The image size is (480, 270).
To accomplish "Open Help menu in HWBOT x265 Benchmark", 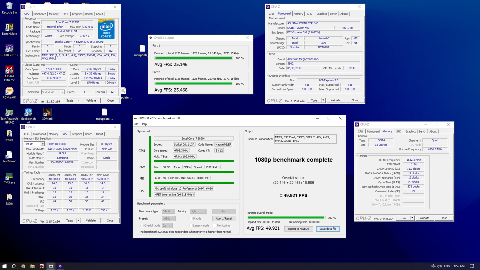I will 143,124.
